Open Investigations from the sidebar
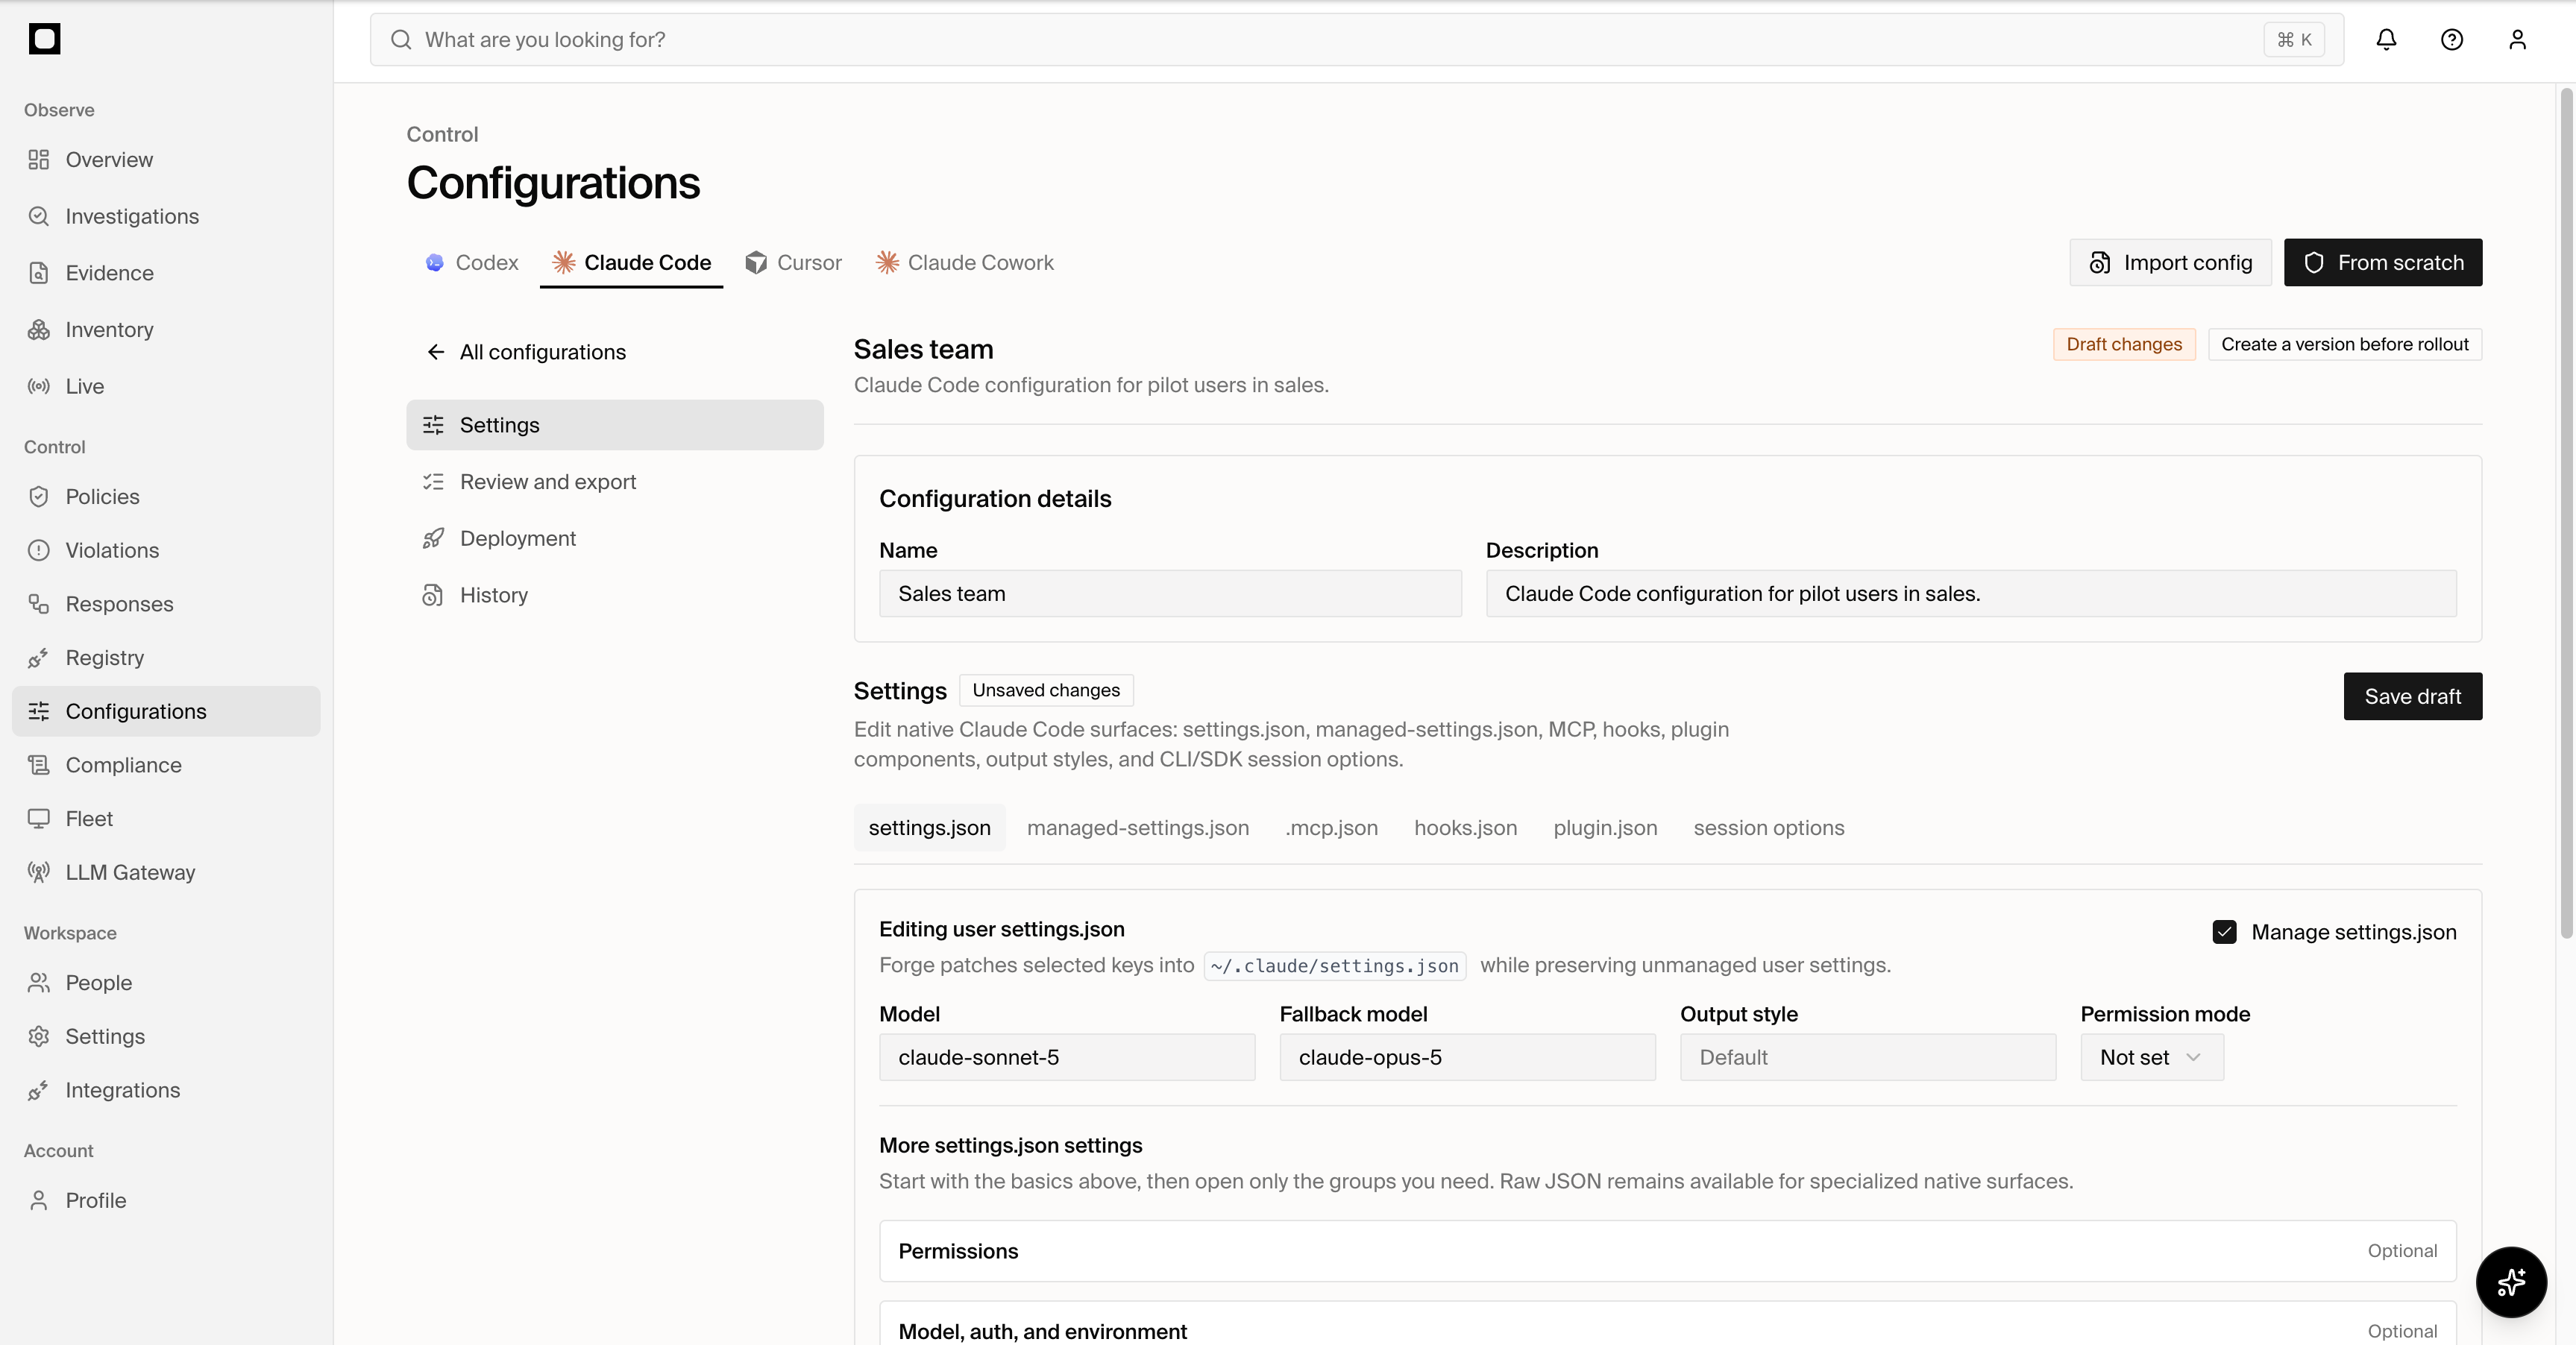Screen dimensions: 2576x1345 [166, 216]
